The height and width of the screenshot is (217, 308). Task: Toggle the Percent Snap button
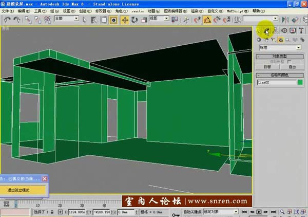217,20
